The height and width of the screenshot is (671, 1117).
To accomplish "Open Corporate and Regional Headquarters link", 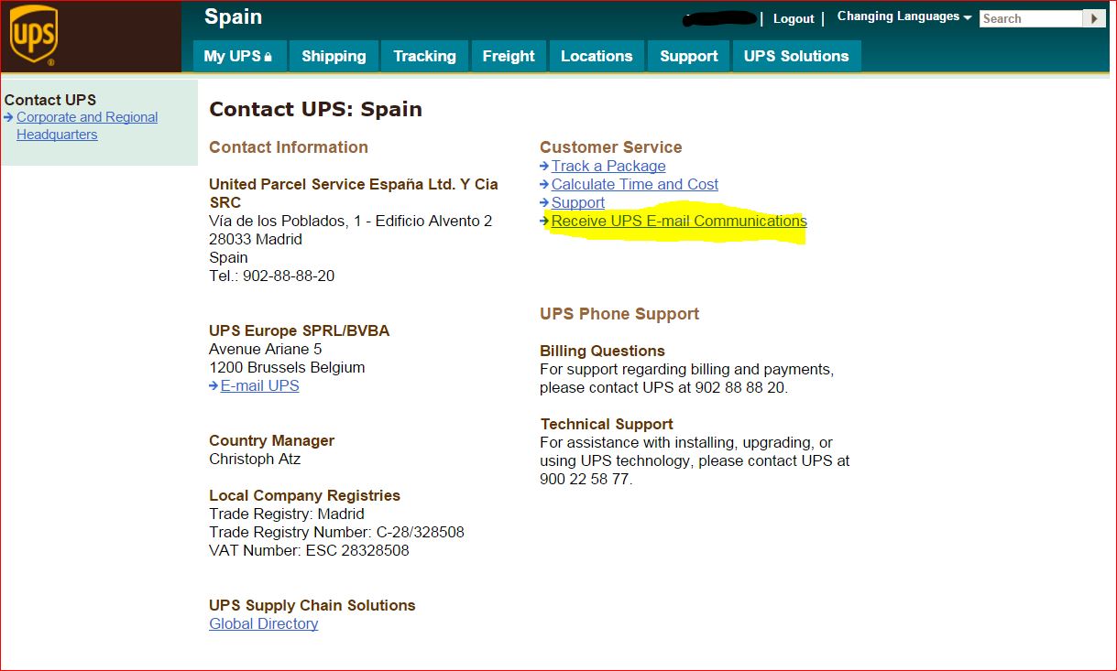I will (x=87, y=125).
